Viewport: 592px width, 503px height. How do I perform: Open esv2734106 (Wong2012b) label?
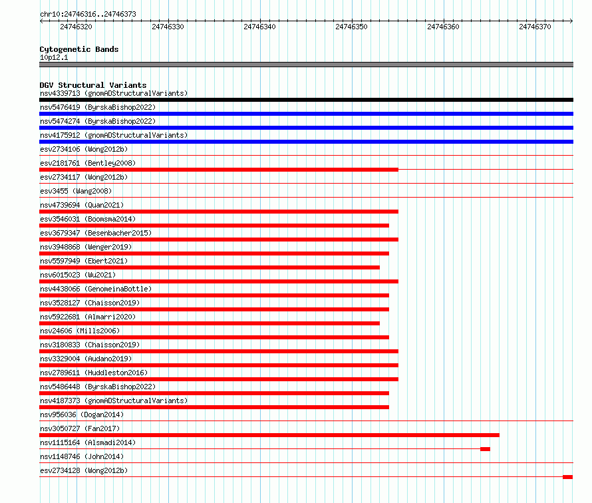click(x=84, y=149)
